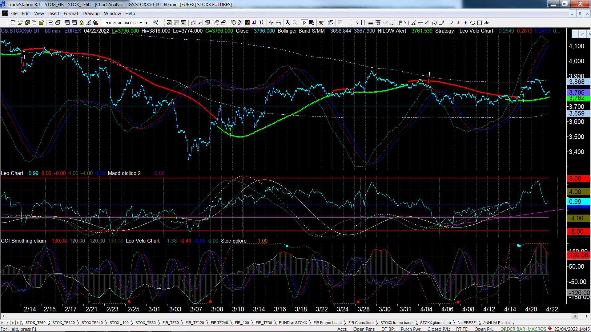Jump to last tab with navigation arrow

click(x=18, y=322)
